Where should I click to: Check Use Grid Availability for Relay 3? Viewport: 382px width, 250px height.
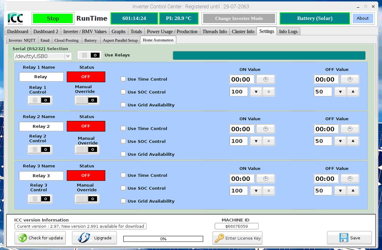(123, 201)
